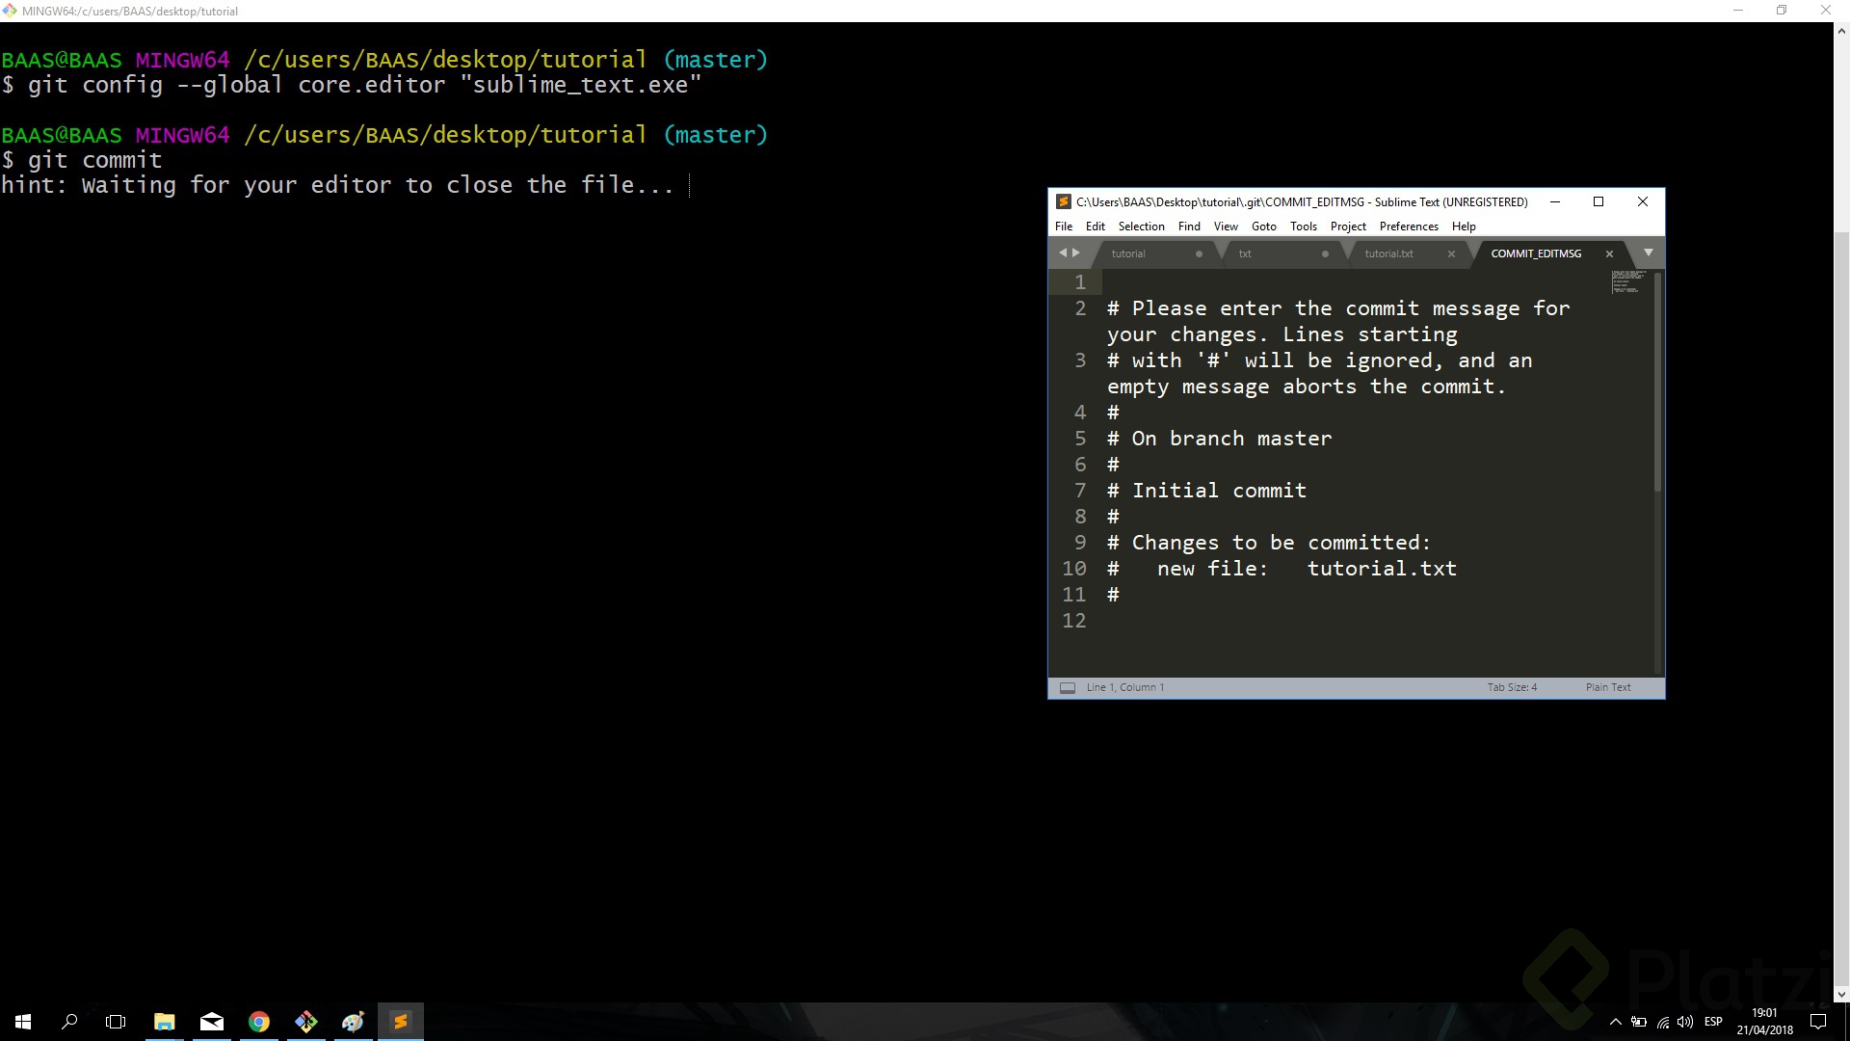Click unsaved dot on 'txt' tab

pyautogui.click(x=1325, y=254)
